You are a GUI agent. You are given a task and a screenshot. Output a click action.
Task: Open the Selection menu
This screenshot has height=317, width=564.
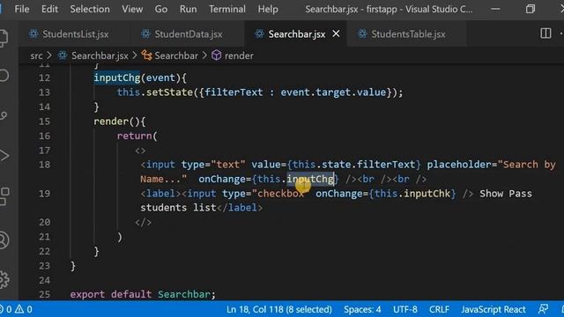90,9
